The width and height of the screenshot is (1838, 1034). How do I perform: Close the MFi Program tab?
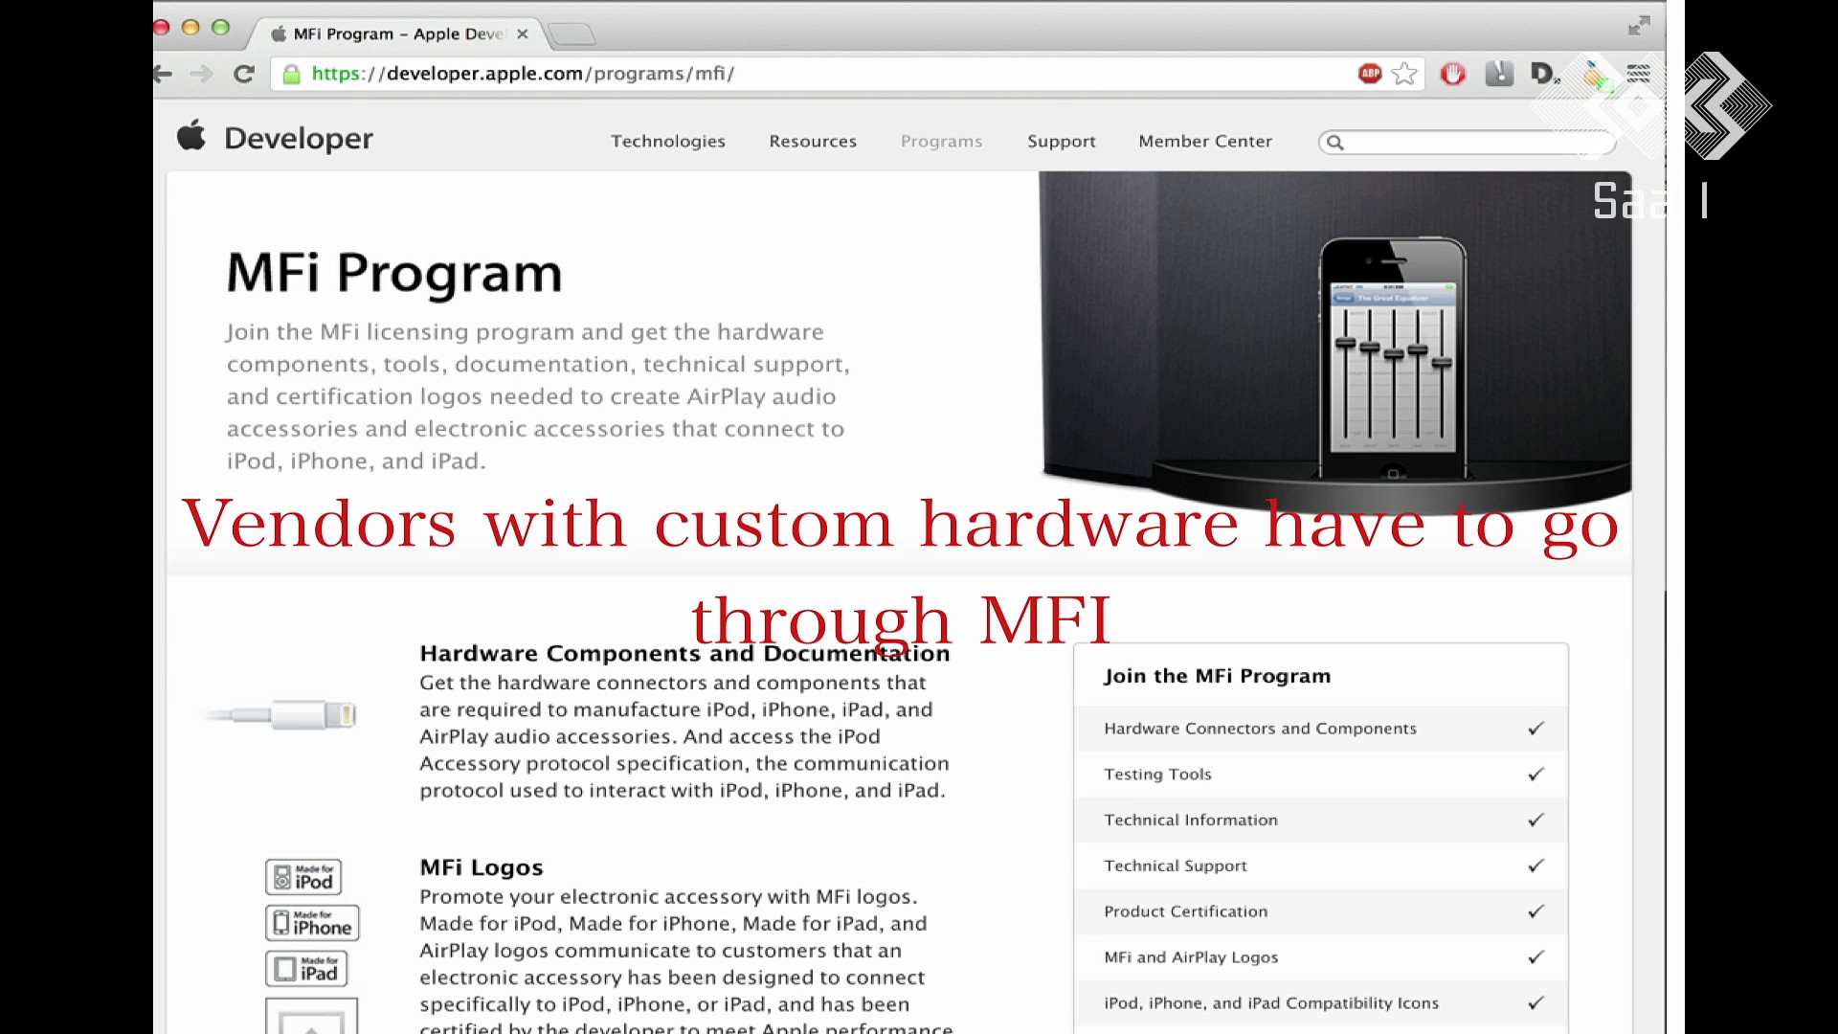click(522, 34)
